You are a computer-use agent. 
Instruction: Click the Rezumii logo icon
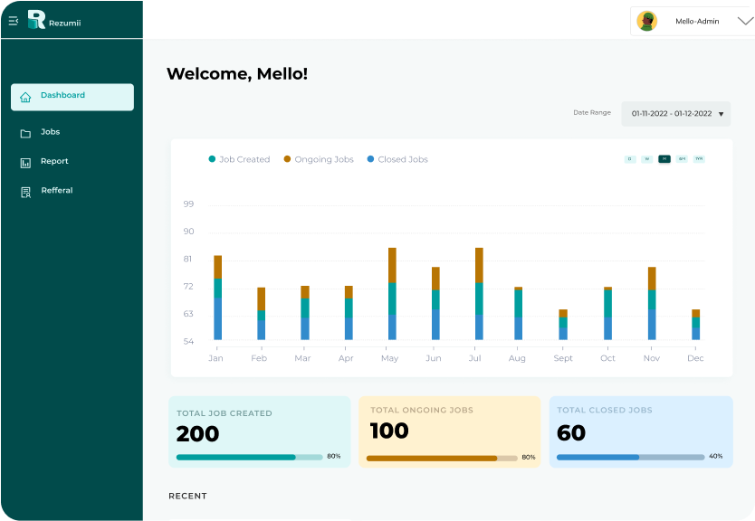pyautogui.click(x=36, y=19)
